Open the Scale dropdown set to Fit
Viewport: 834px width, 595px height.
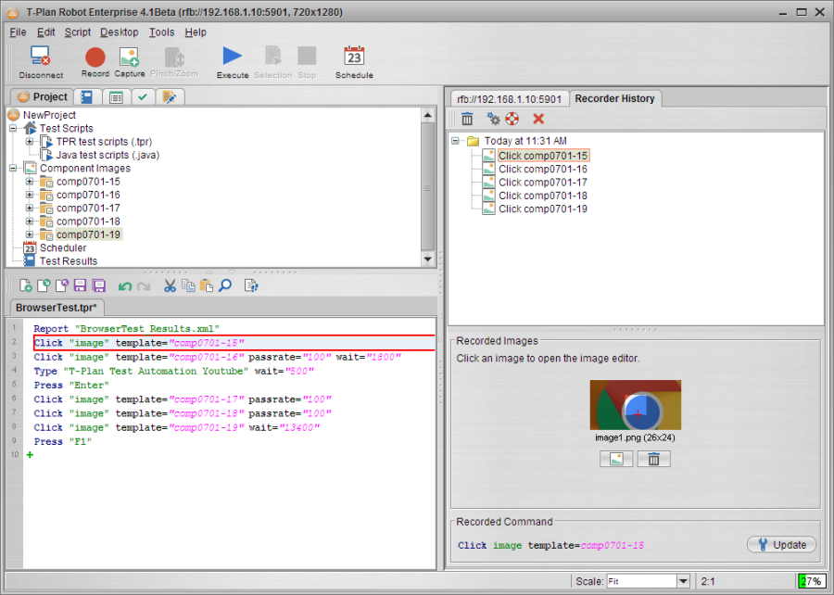tap(683, 581)
